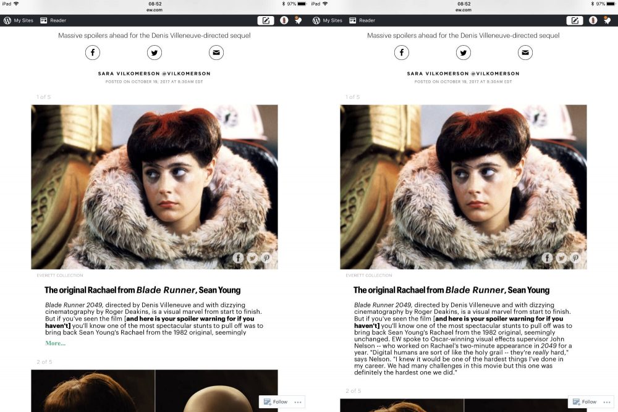The height and width of the screenshot is (412, 618).
Task: Click '1 of 5' counter in right screenshot
Action: pyautogui.click(x=353, y=97)
